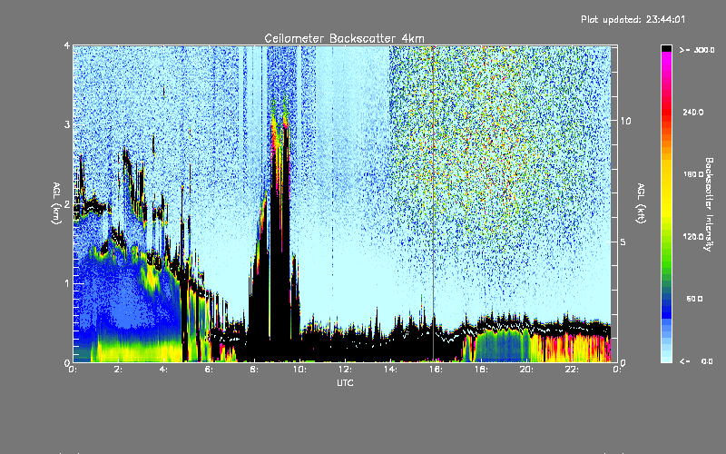
Task: Click the '240.0' colorbar value label
Action: (x=693, y=112)
